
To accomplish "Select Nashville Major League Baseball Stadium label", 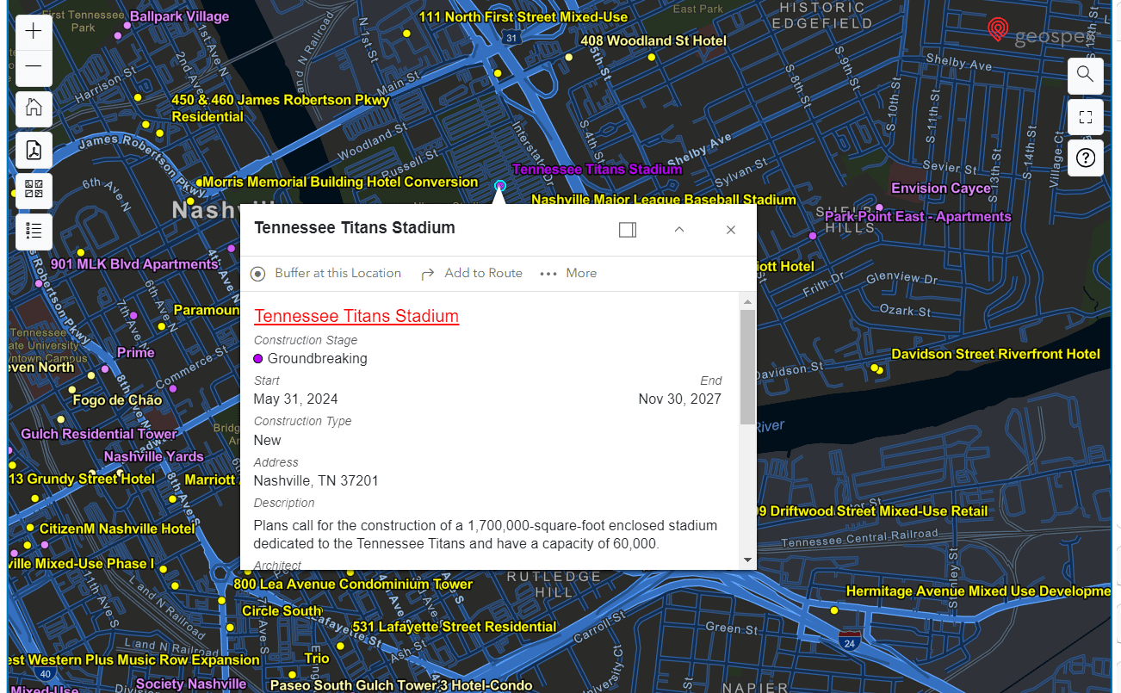I will point(664,200).
